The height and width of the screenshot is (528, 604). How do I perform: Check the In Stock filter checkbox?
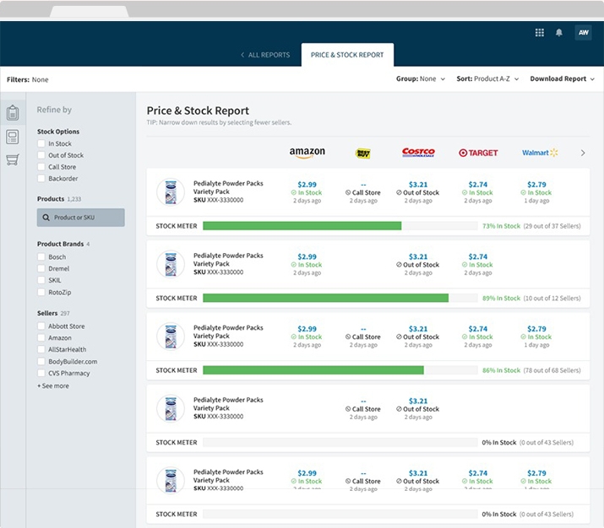[41, 144]
